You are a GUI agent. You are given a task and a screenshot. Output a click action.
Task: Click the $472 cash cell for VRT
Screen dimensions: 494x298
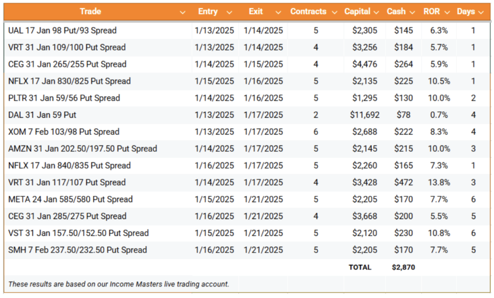(404, 182)
